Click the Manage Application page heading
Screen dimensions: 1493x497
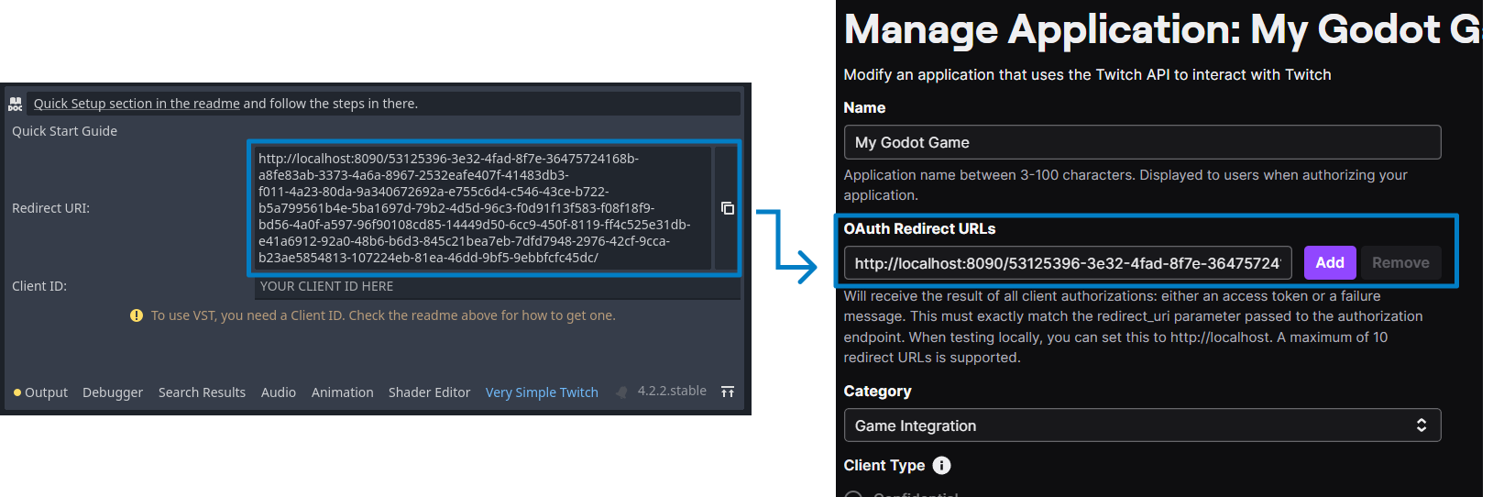(1162, 29)
